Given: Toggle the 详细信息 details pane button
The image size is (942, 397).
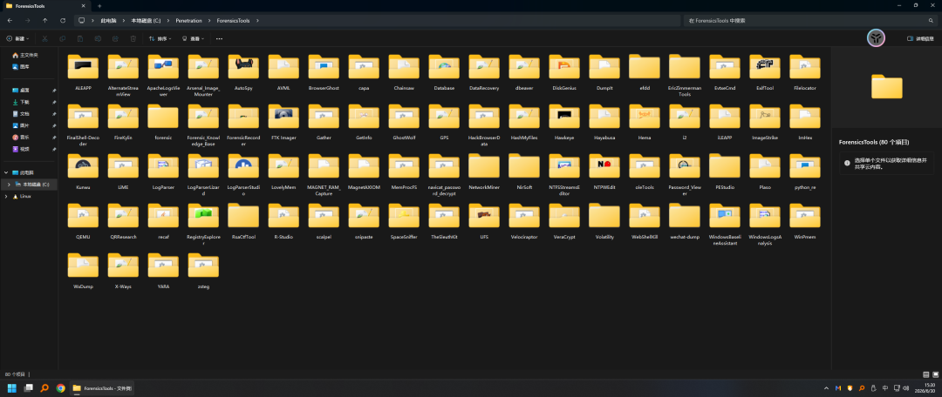Looking at the screenshot, I should [x=920, y=38].
